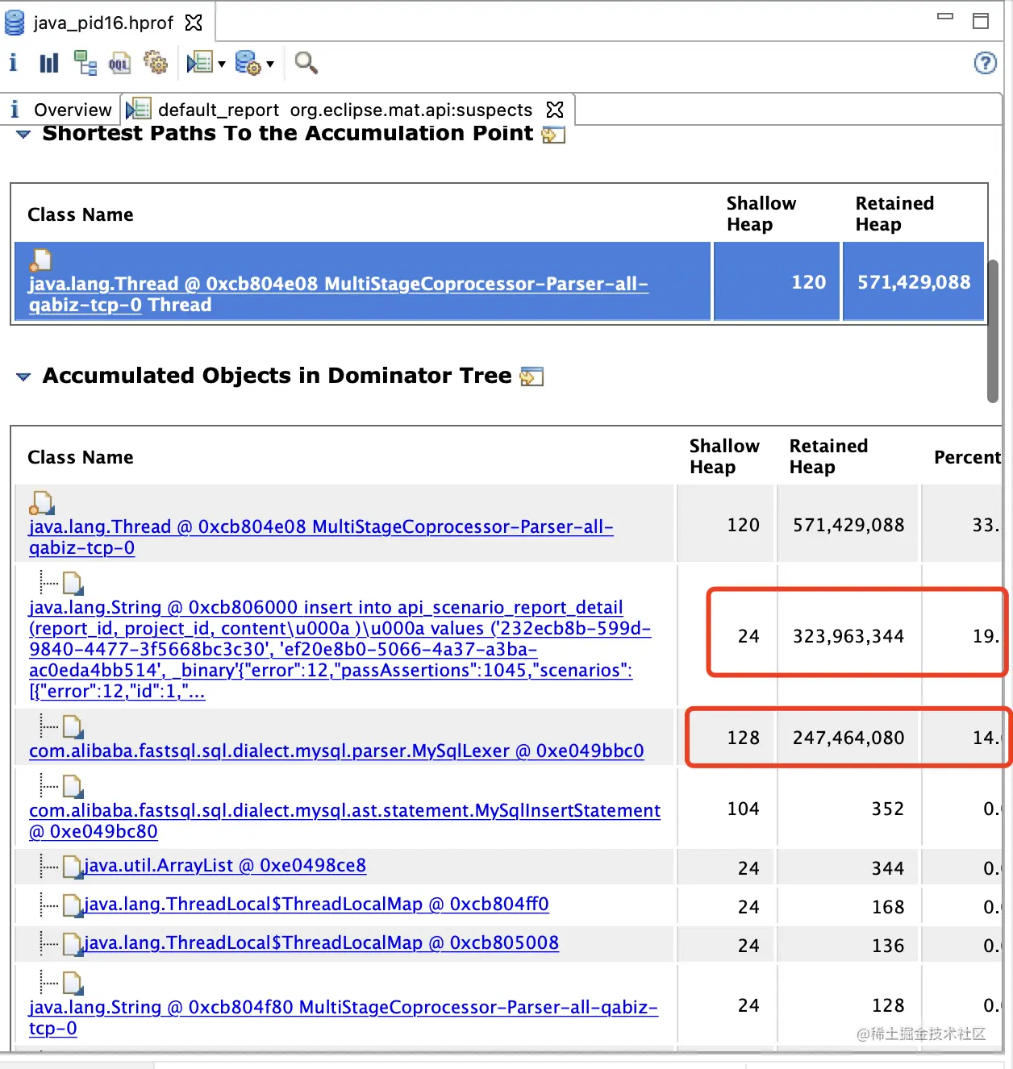Open the reports dropdown arrow
The height and width of the screenshot is (1069, 1013).
[x=221, y=64]
